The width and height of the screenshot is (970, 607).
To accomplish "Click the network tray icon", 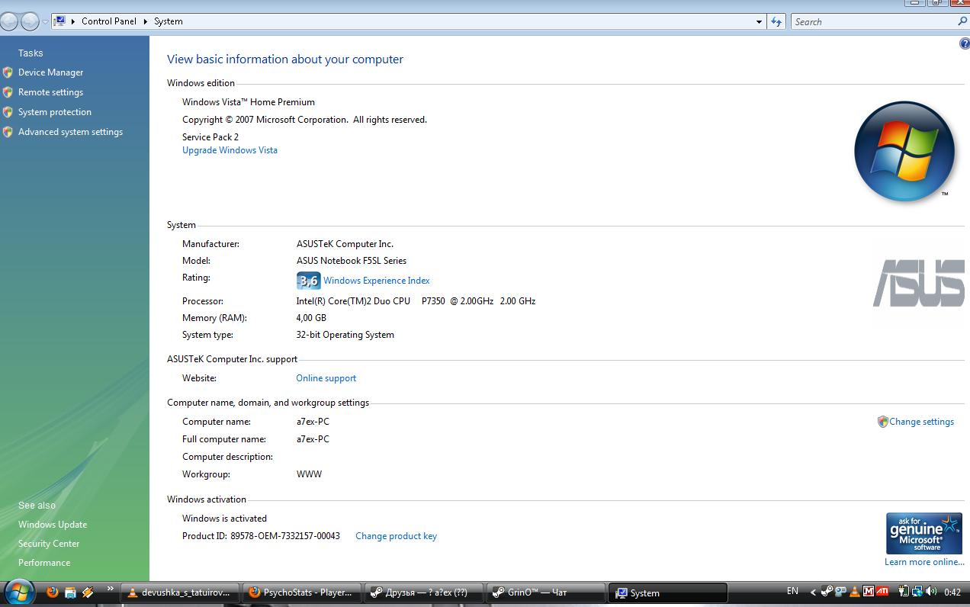I will (917, 592).
